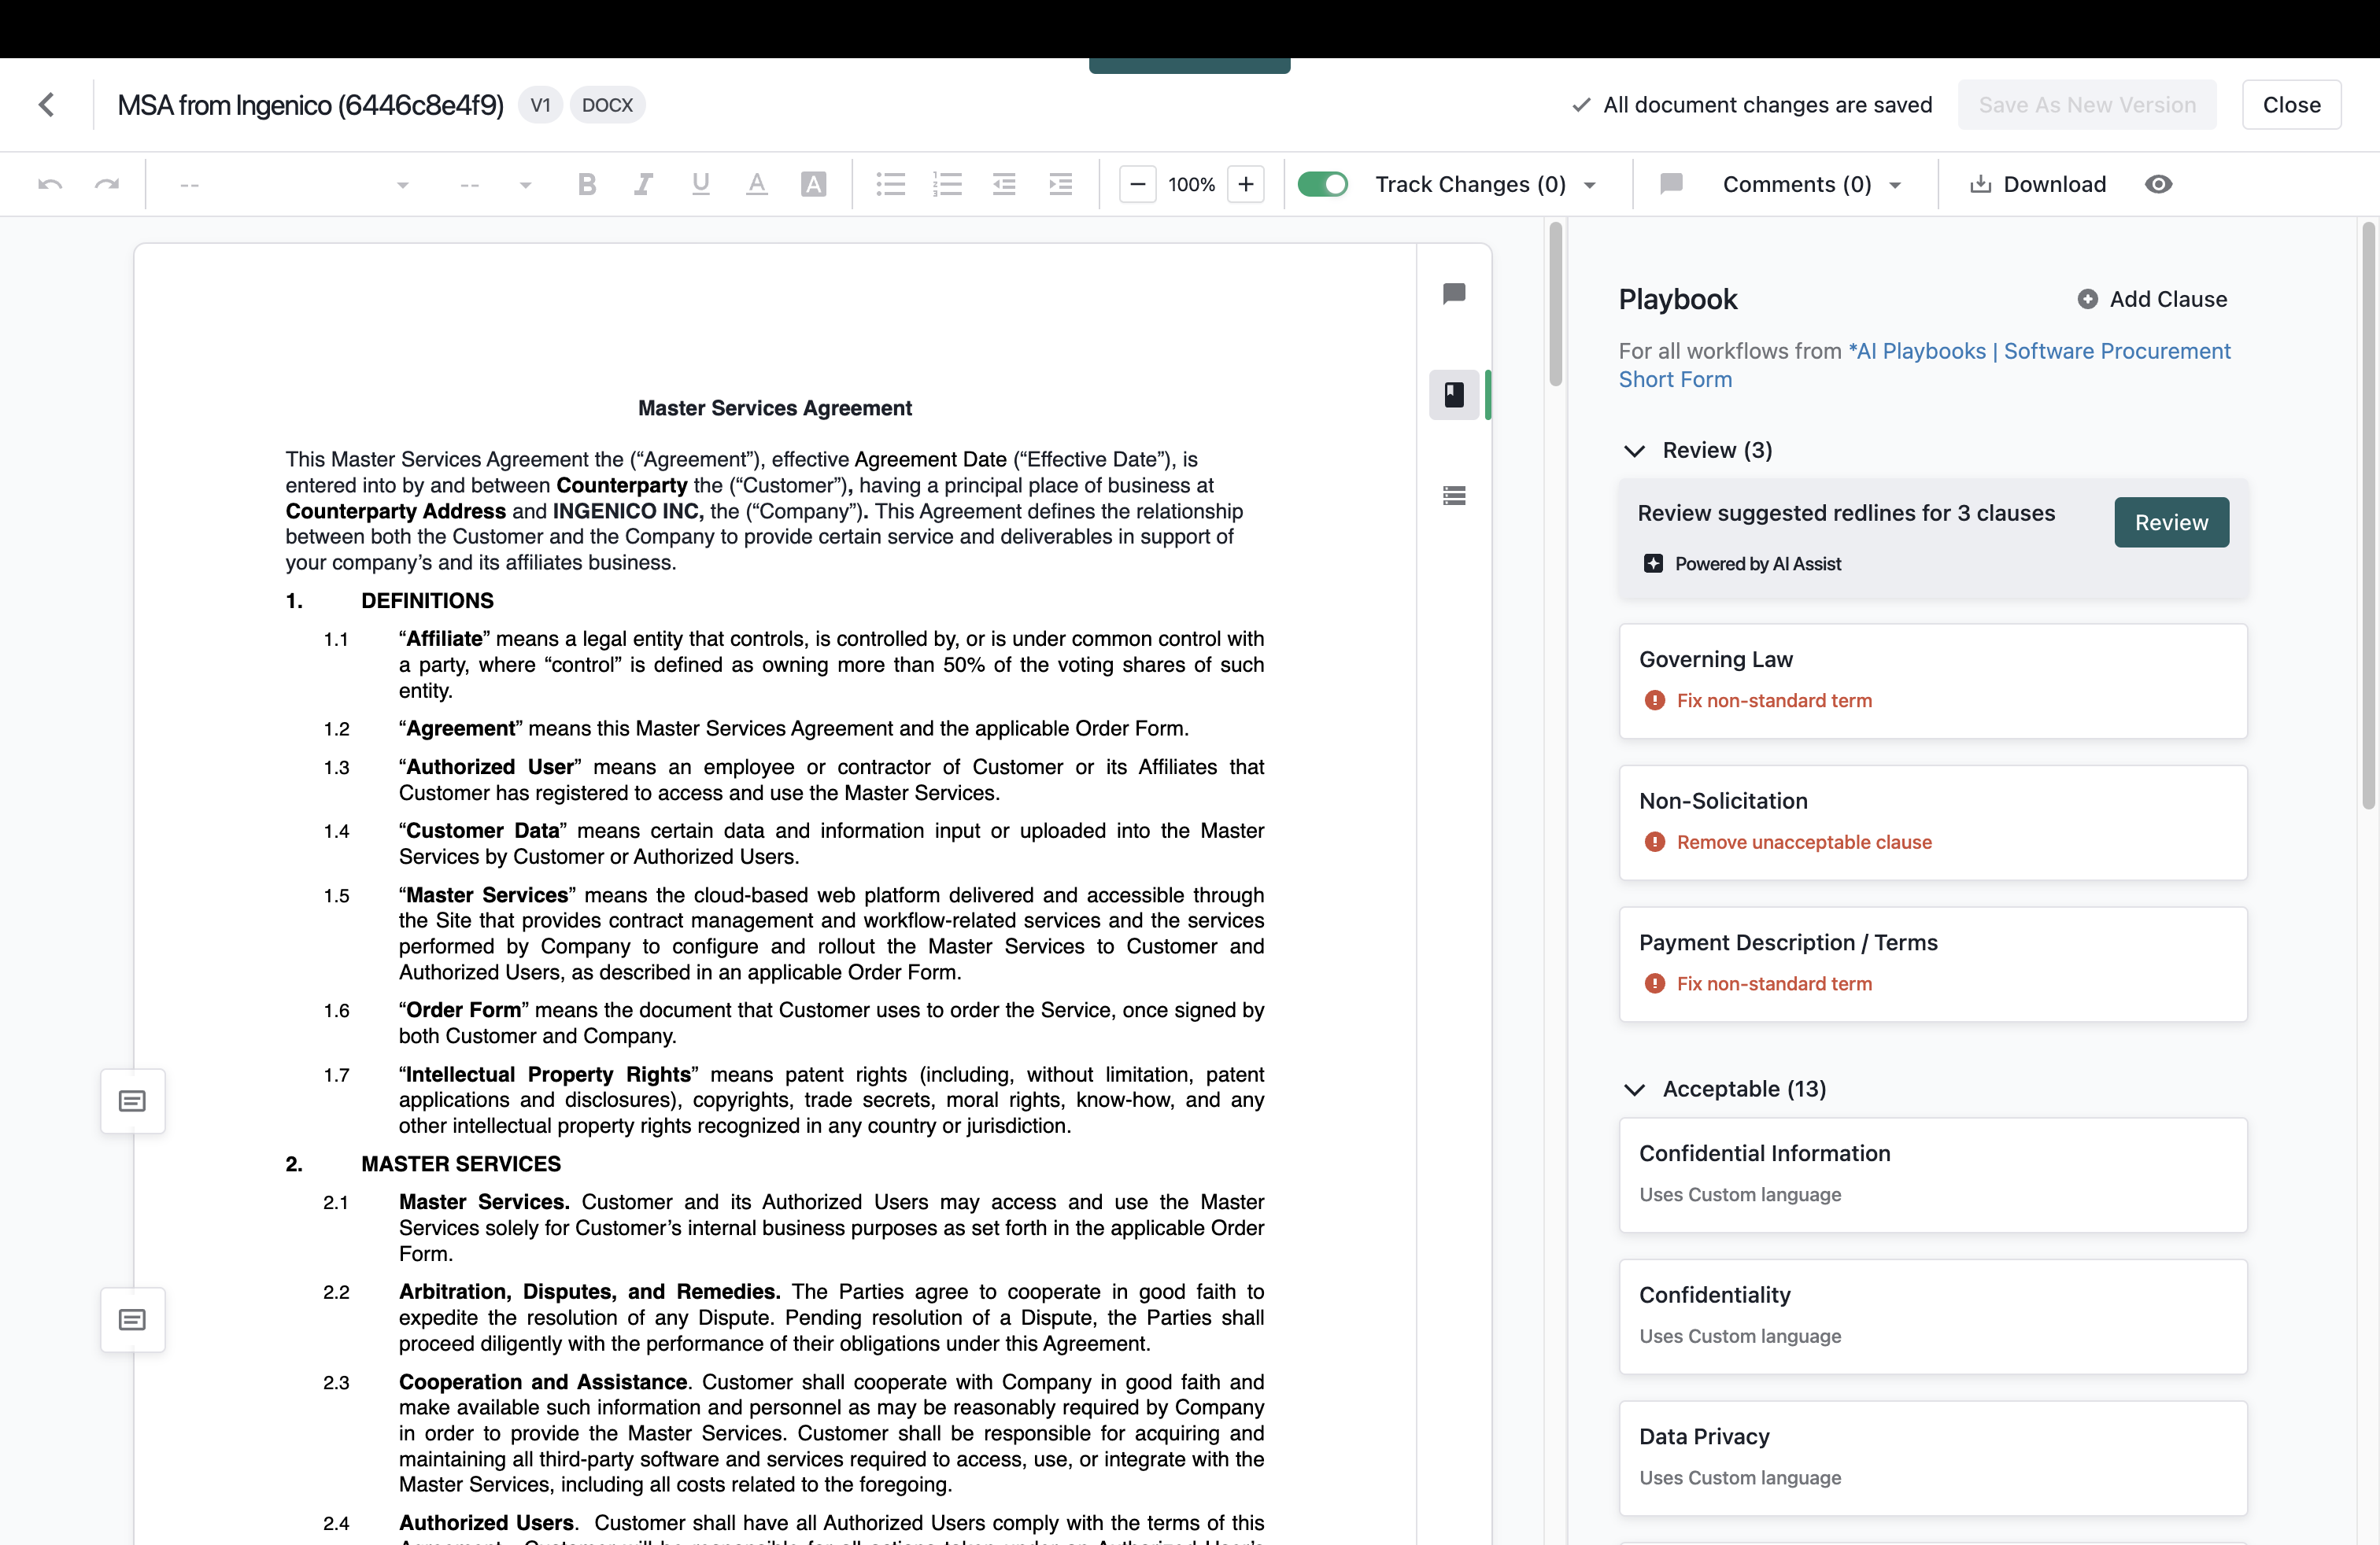Disable Track Changes

coord(1323,184)
